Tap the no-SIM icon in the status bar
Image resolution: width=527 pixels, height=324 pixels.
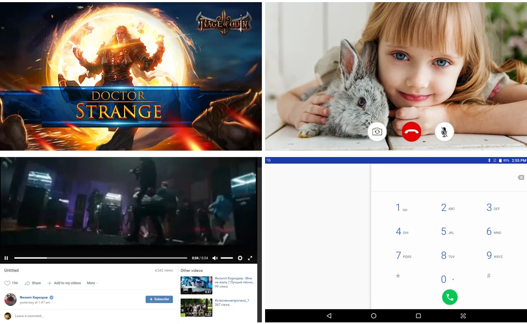(x=494, y=161)
